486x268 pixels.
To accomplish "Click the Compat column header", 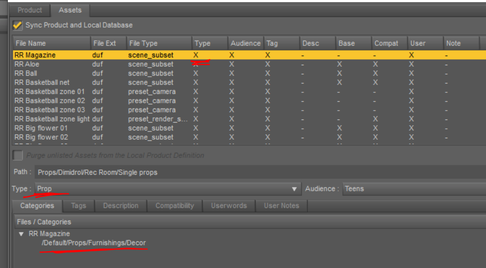I will point(390,43).
